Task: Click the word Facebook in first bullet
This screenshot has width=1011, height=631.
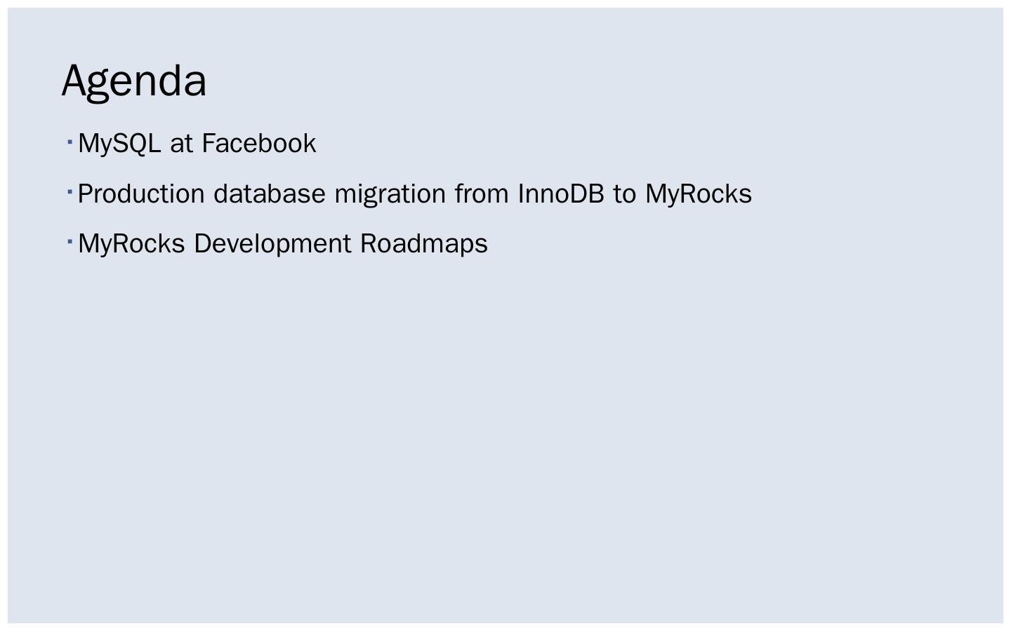Action: coord(259,144)
